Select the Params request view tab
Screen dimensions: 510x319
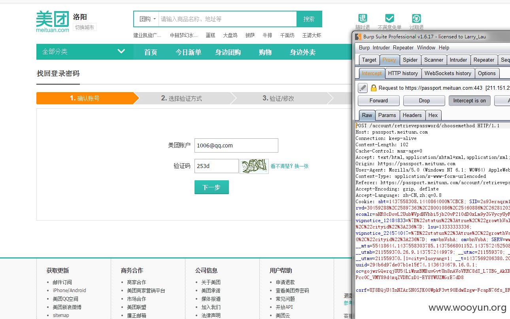[x=387, y=115]
